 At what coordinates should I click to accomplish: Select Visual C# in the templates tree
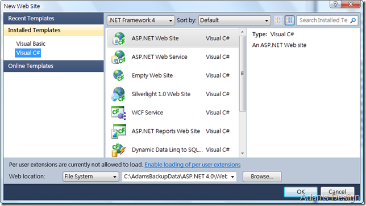tap(28, 53)
